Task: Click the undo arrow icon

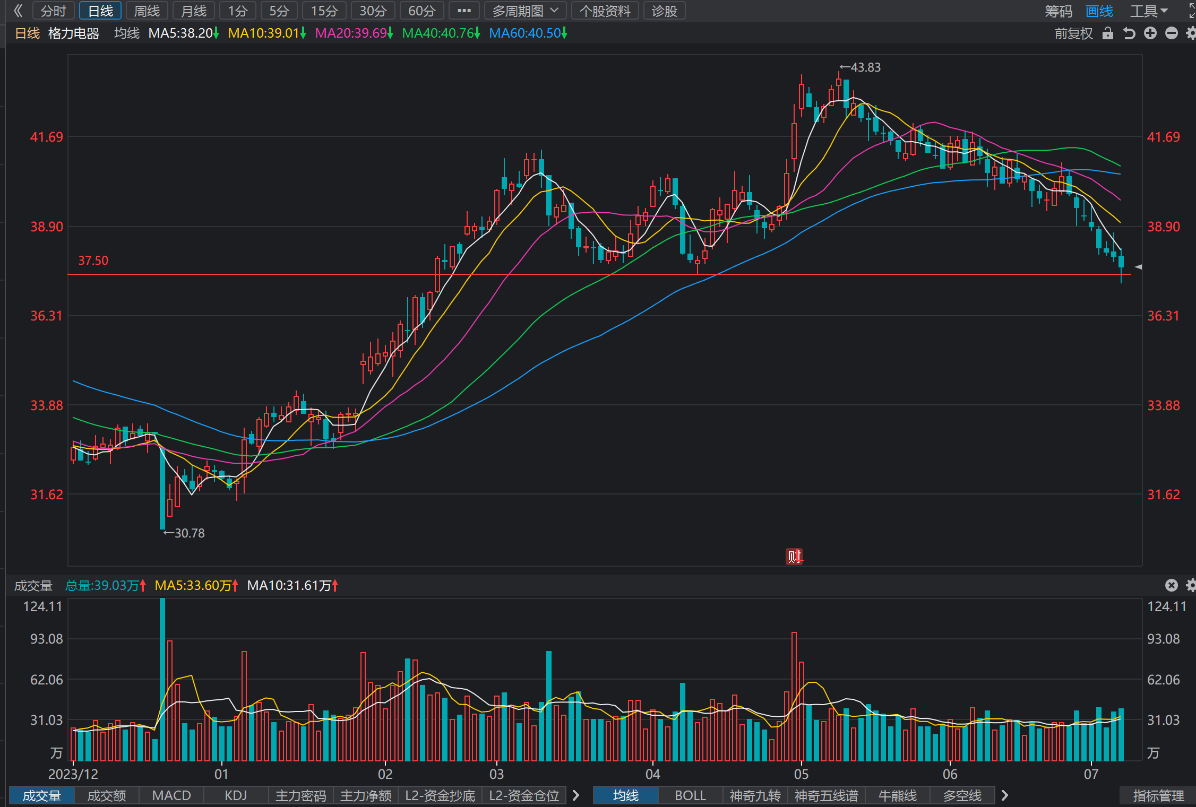Action: 1129,33
